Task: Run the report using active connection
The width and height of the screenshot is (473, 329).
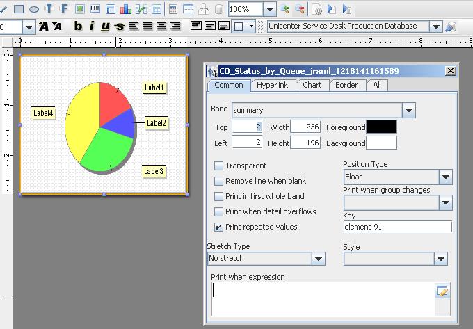Action: click(346, 9)
